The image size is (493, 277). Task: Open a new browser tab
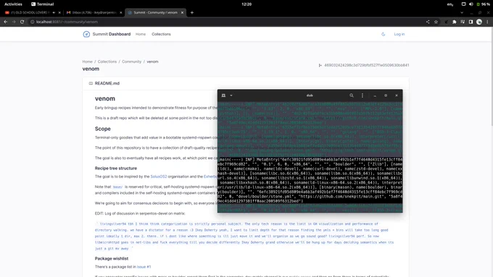coord(192,12)
